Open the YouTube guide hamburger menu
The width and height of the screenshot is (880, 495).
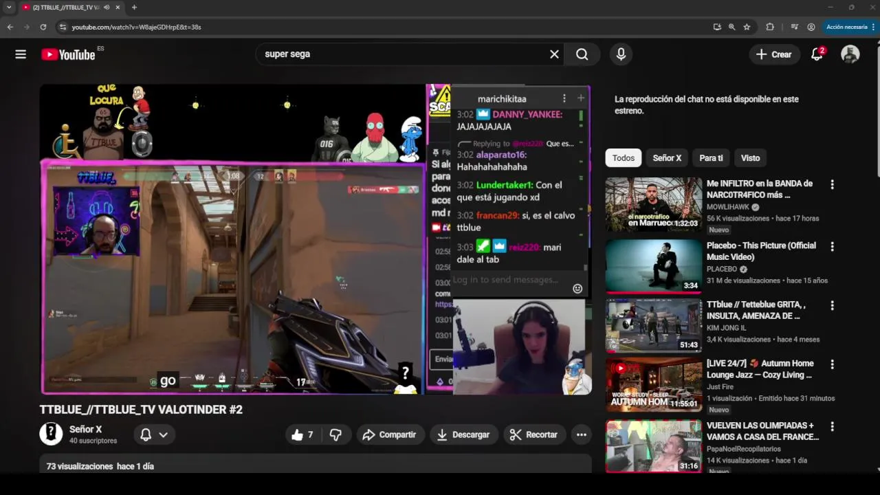pyautogui.click(x=21, y=54)
